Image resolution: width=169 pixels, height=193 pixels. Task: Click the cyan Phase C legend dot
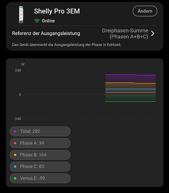15,166
